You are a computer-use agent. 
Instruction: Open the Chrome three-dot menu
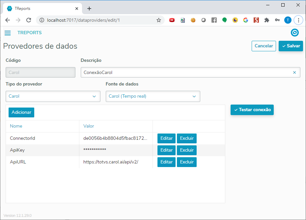click(x=298, y=20)
